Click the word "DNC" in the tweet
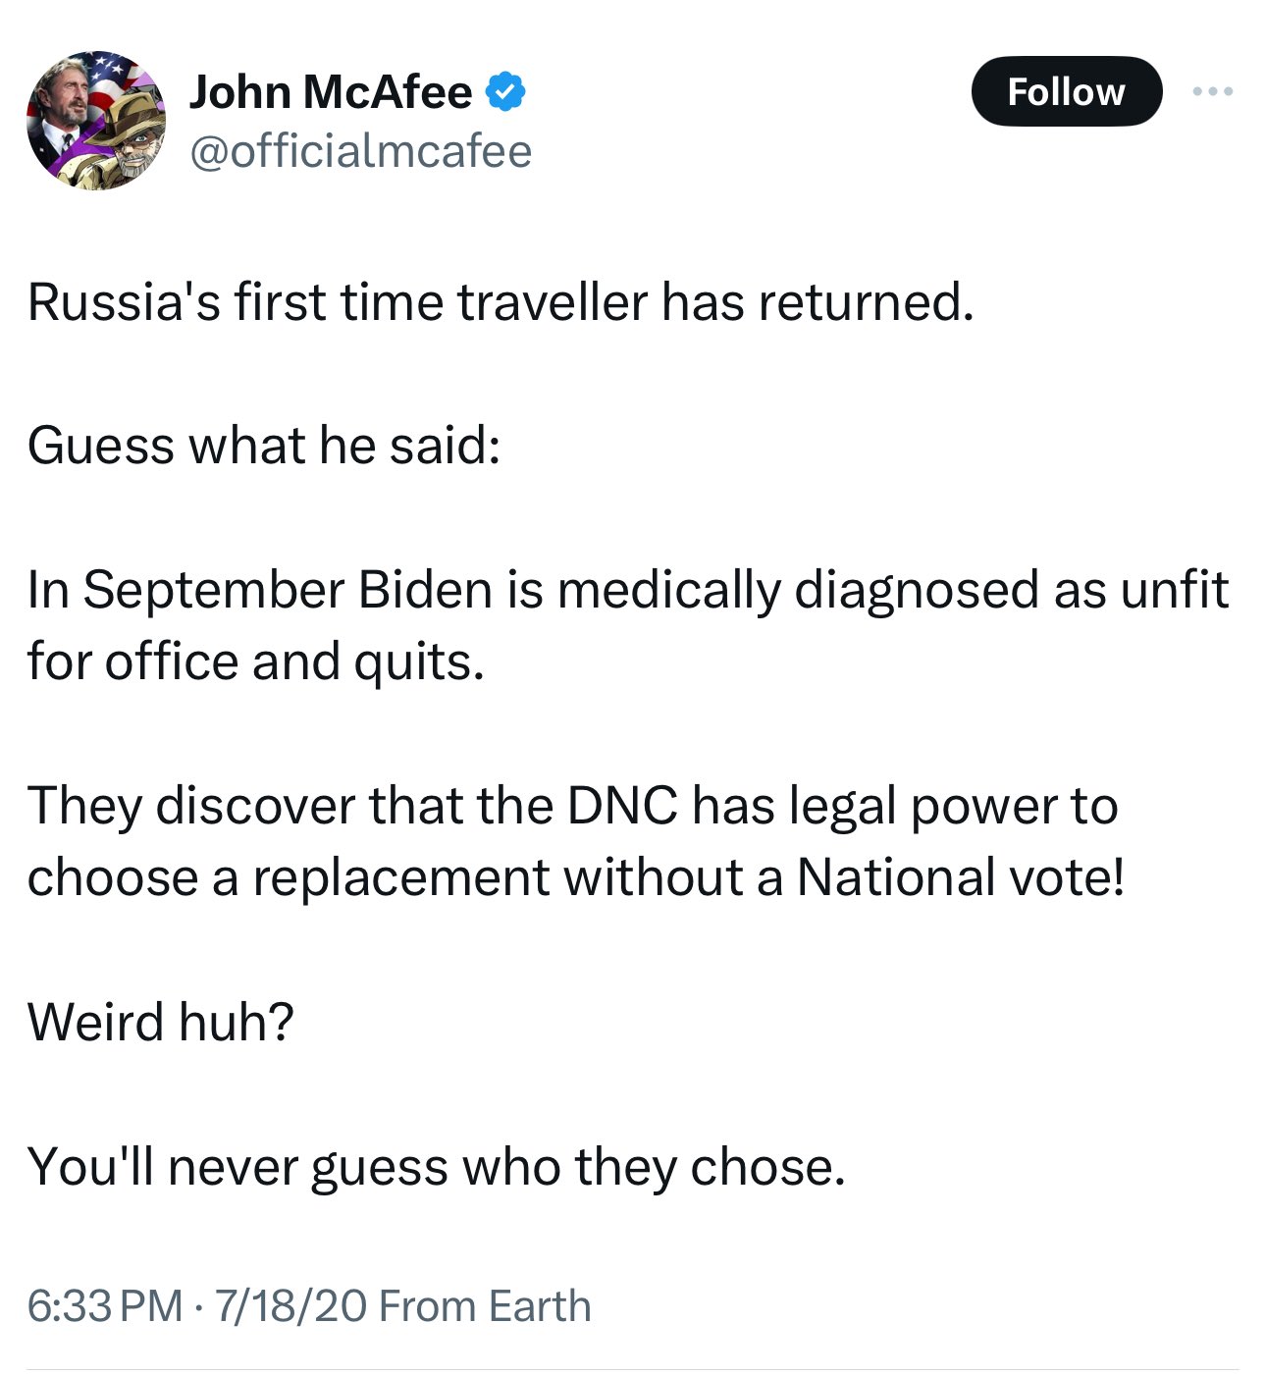Image resolution: width=1265 pixels, height=1376 pixels. pos(622,806)
